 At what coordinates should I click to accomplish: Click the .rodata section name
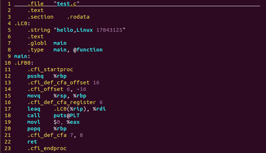coord(78,17)
